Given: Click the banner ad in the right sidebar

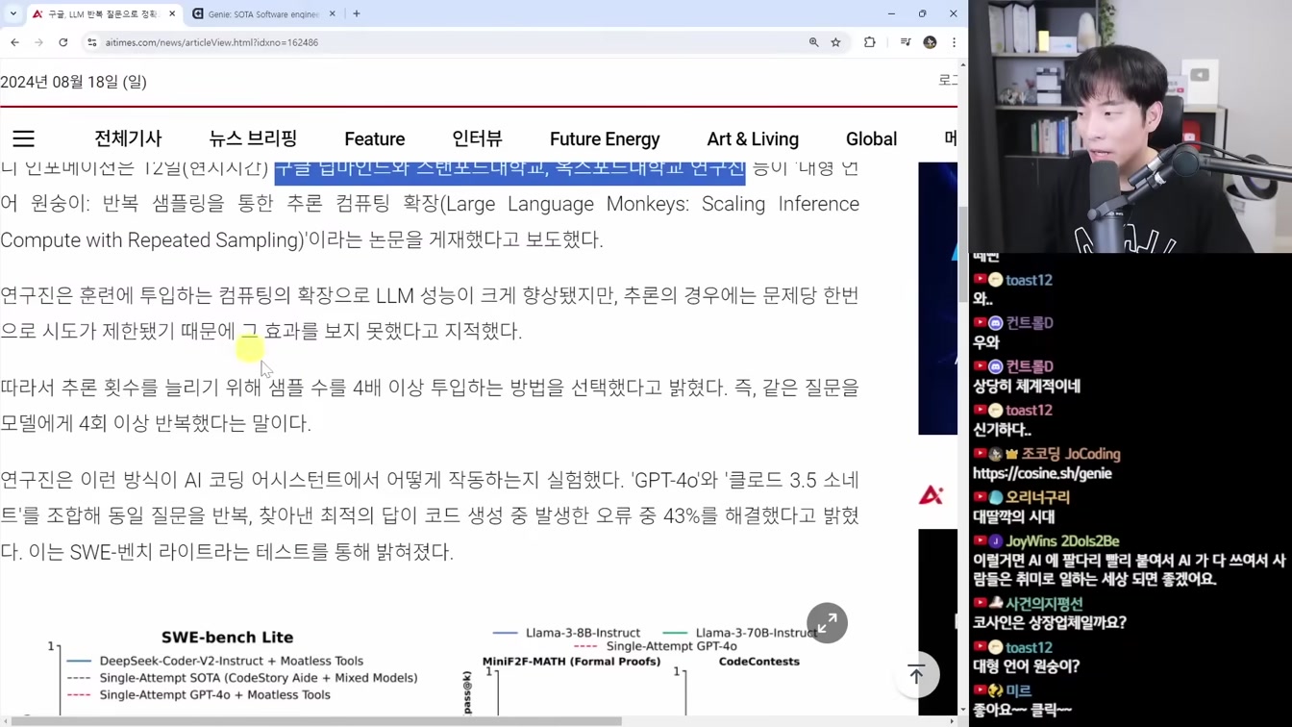Looking at the screenshot, I should click(x=937, y=298).
